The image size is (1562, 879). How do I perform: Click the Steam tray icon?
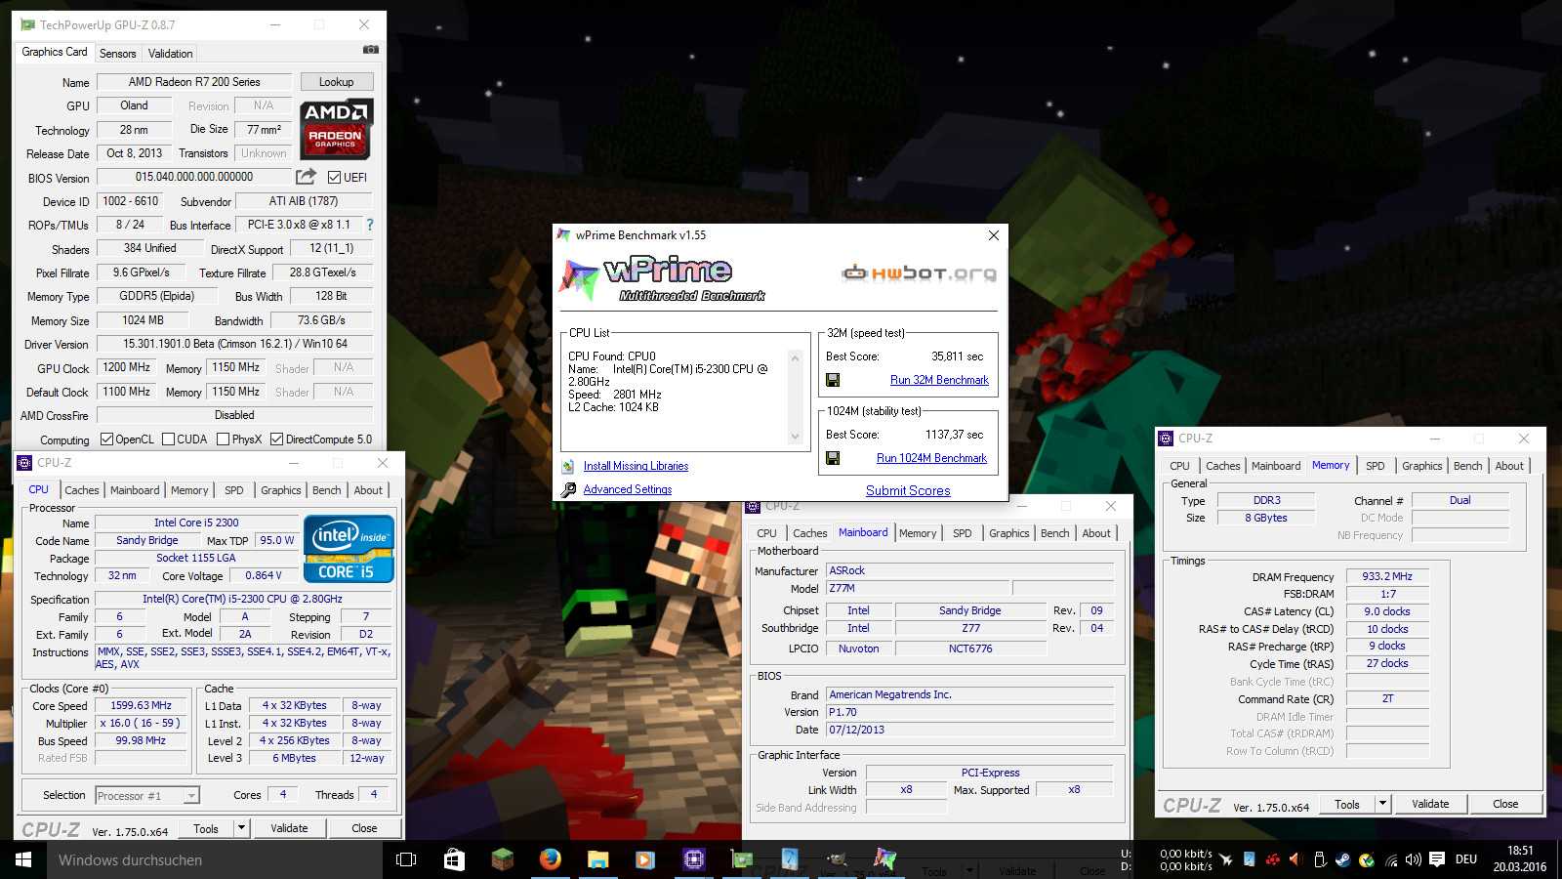1343,859
